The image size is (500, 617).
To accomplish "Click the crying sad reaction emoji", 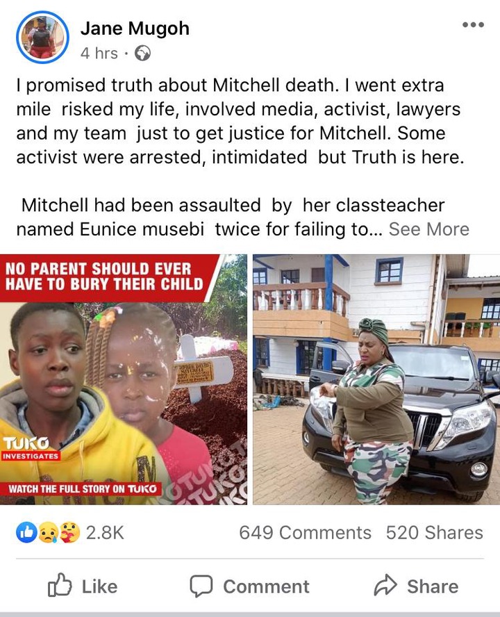I will click(48, 533).
